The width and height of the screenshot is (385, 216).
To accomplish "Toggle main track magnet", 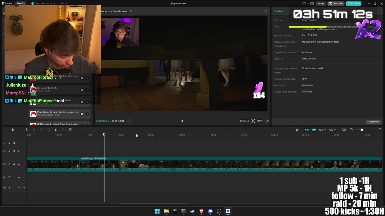I will pyautogui.click(x=307, y=130).
